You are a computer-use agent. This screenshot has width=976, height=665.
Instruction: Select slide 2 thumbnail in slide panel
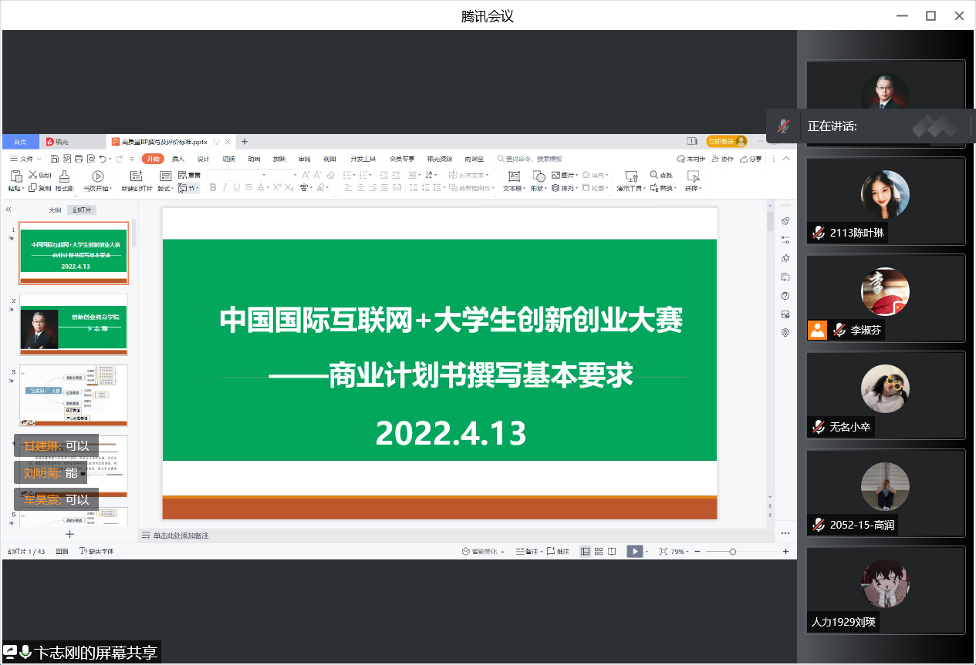tap(74, 322)
